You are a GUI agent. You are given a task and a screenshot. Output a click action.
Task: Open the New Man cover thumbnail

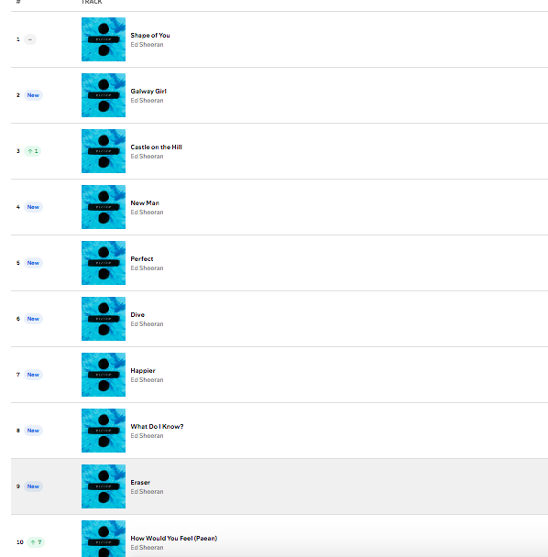pyautogui.click(x=104, y=207)
